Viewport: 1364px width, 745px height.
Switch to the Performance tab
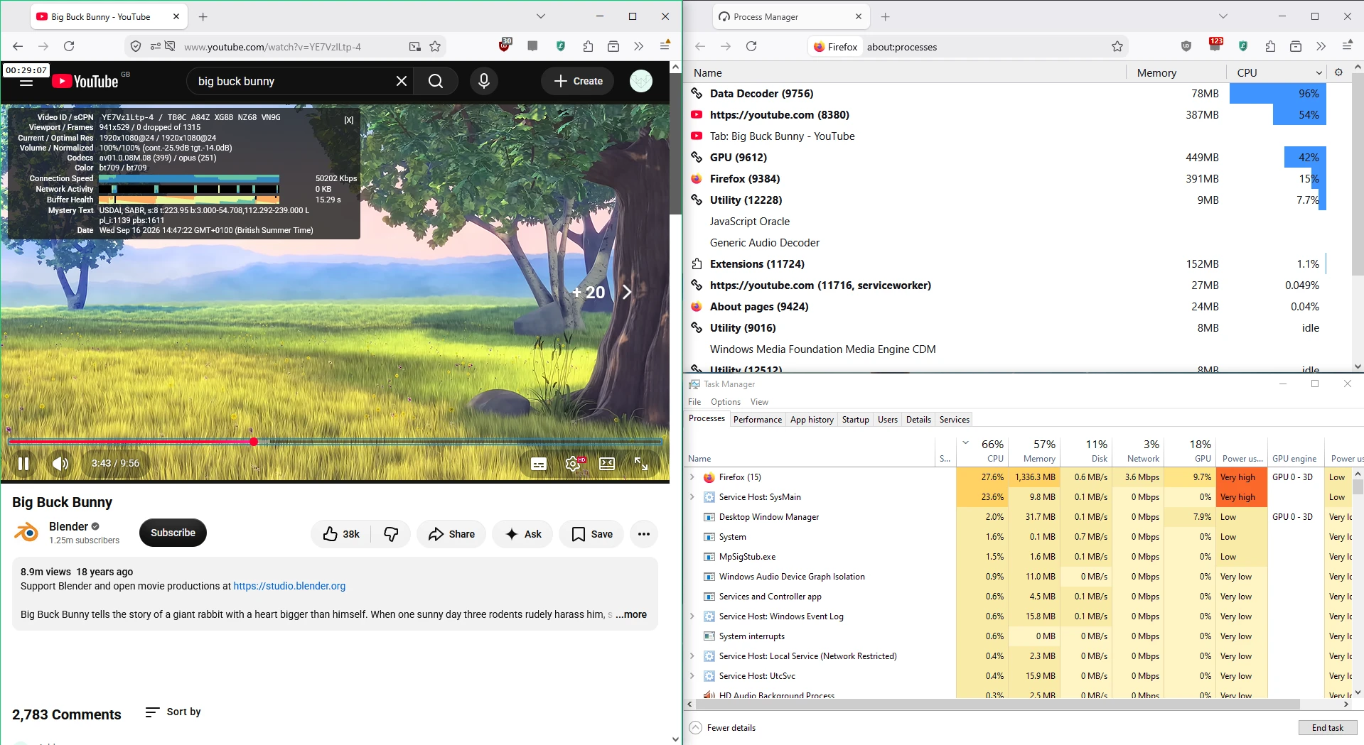pos(758,420)
